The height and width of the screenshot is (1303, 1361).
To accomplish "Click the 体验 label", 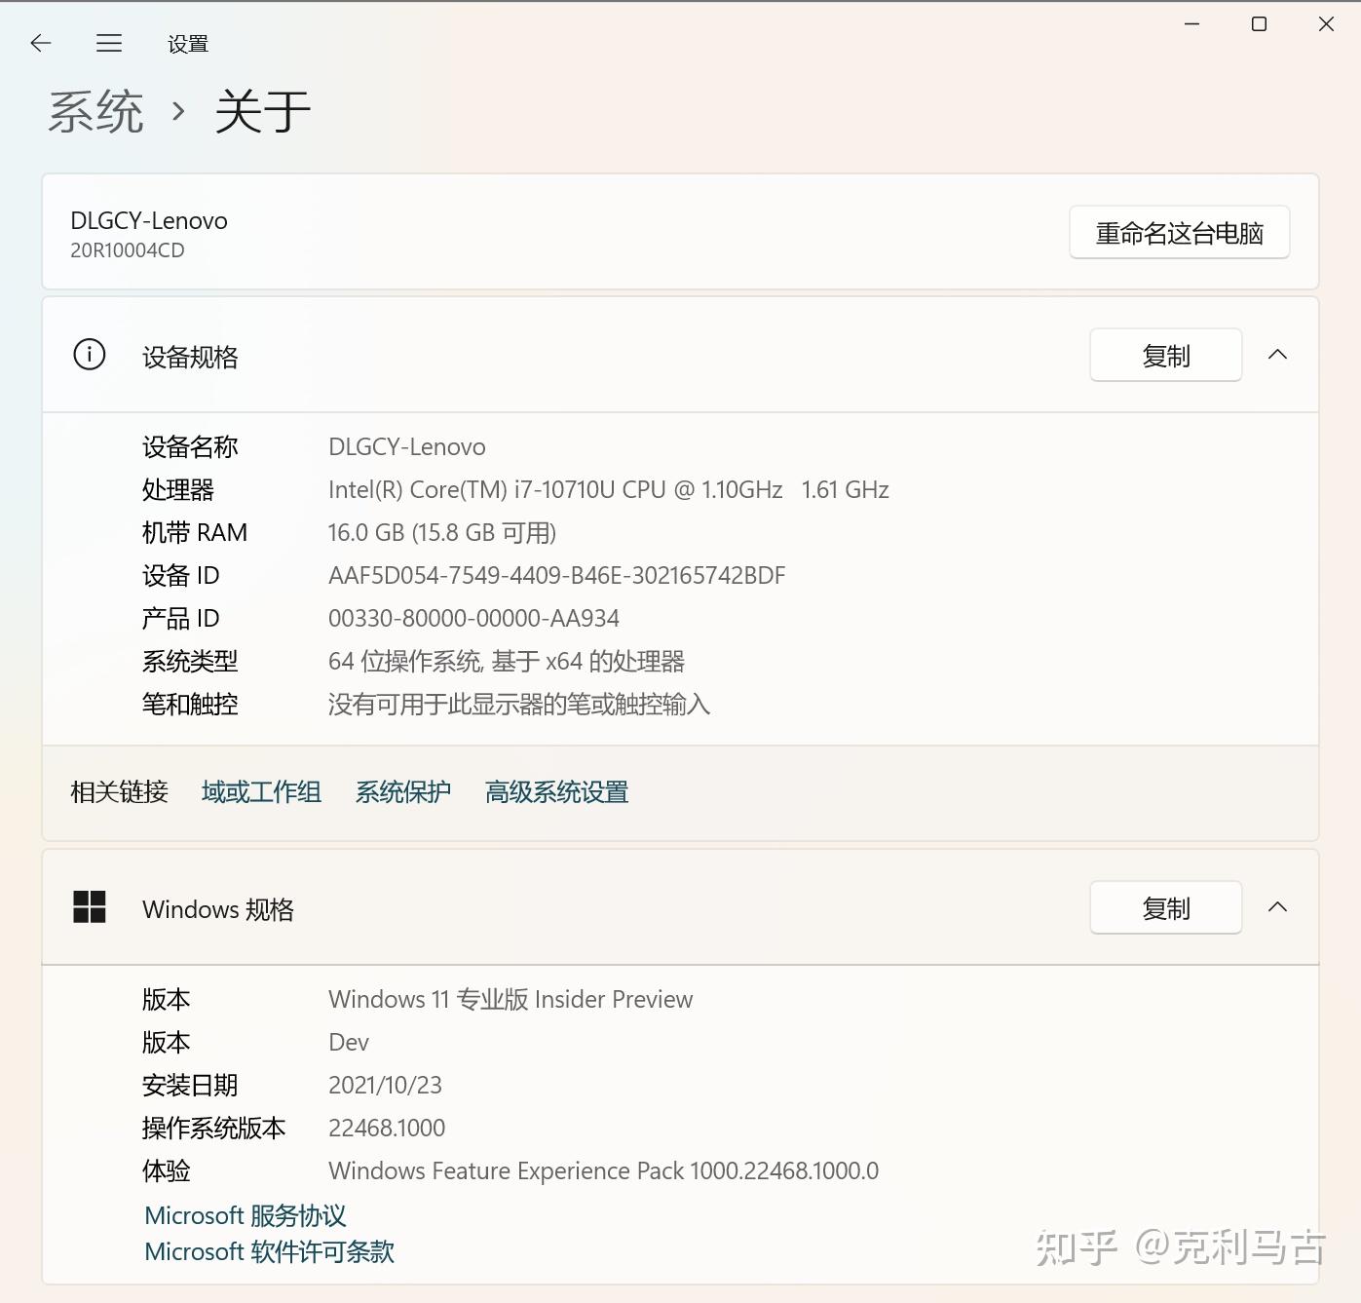I will pyautogui.click(x=167, y=1171).
